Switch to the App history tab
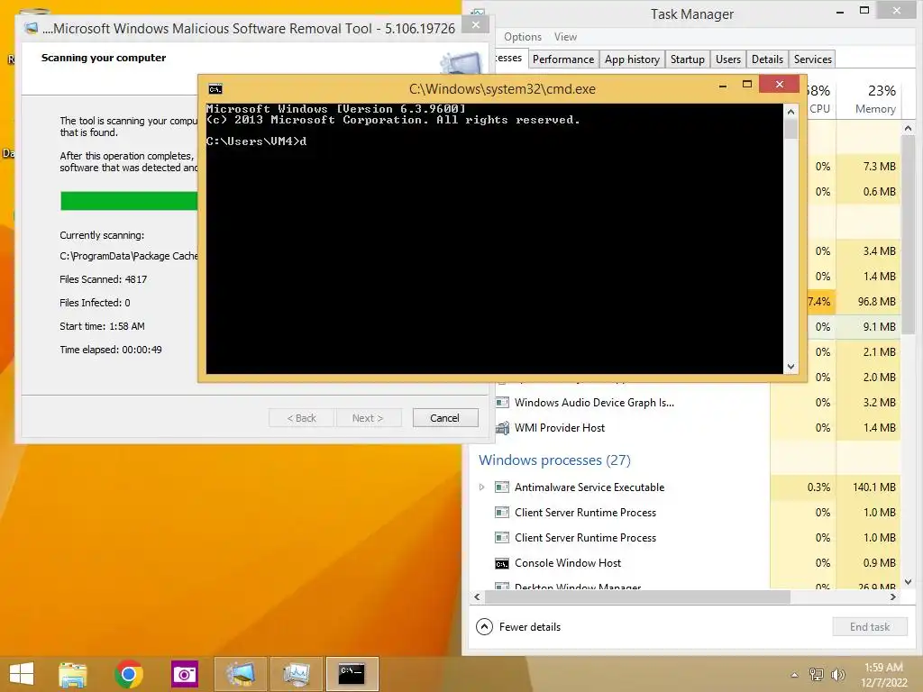Viewport: 923px width, 692px height. click(x=632, y=59)
